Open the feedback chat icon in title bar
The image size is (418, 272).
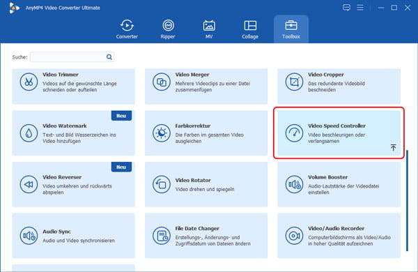(346, 8)
